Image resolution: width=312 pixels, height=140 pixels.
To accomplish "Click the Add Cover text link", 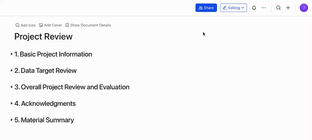I will pos(53,25).
